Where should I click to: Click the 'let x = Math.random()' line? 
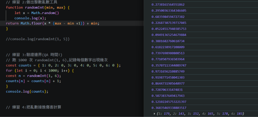tap(37, 13)
